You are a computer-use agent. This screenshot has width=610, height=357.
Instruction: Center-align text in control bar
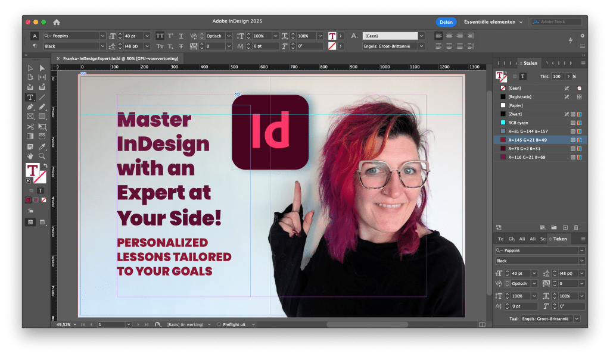449,36
